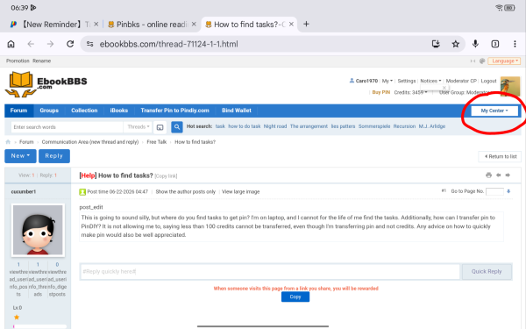
Task: Open the advanced search icon beside Threads
Action: pyautogui.click(x=160, y=127)
